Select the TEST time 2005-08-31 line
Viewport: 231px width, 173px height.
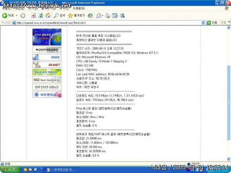pyautogui.click(x=100, y=48)
